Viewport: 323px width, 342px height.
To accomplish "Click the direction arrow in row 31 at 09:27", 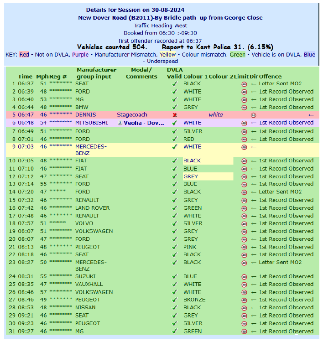I will click(x=254, y=332).
